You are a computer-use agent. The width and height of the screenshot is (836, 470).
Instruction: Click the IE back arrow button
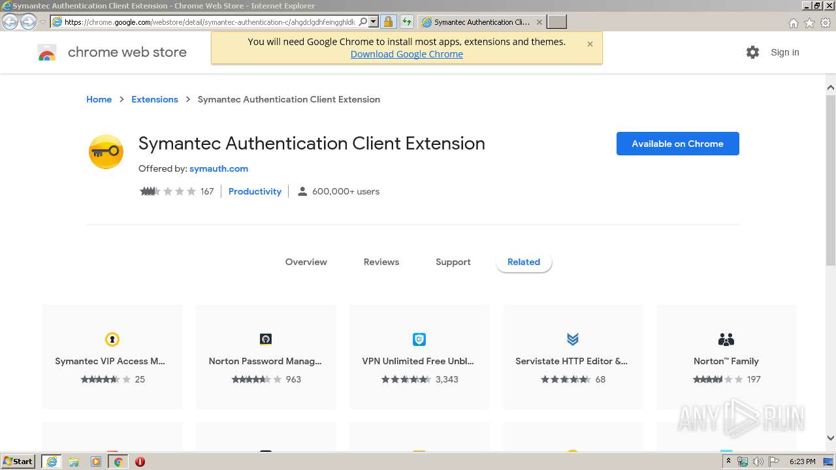[10, 22]
